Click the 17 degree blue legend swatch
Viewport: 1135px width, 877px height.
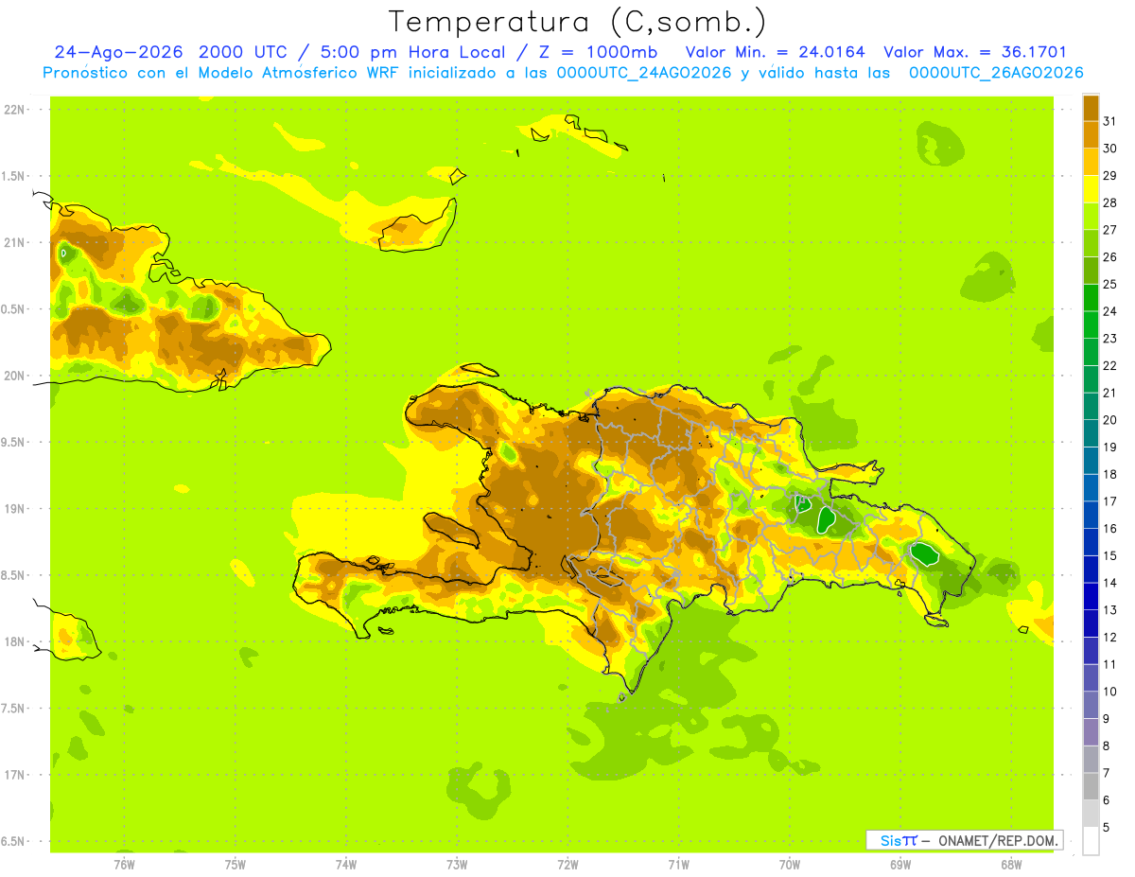(1091, 488)
